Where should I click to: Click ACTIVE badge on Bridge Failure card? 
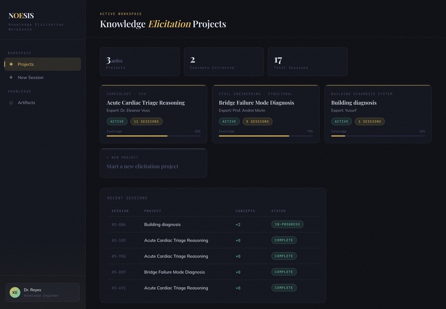pos(229,122)
